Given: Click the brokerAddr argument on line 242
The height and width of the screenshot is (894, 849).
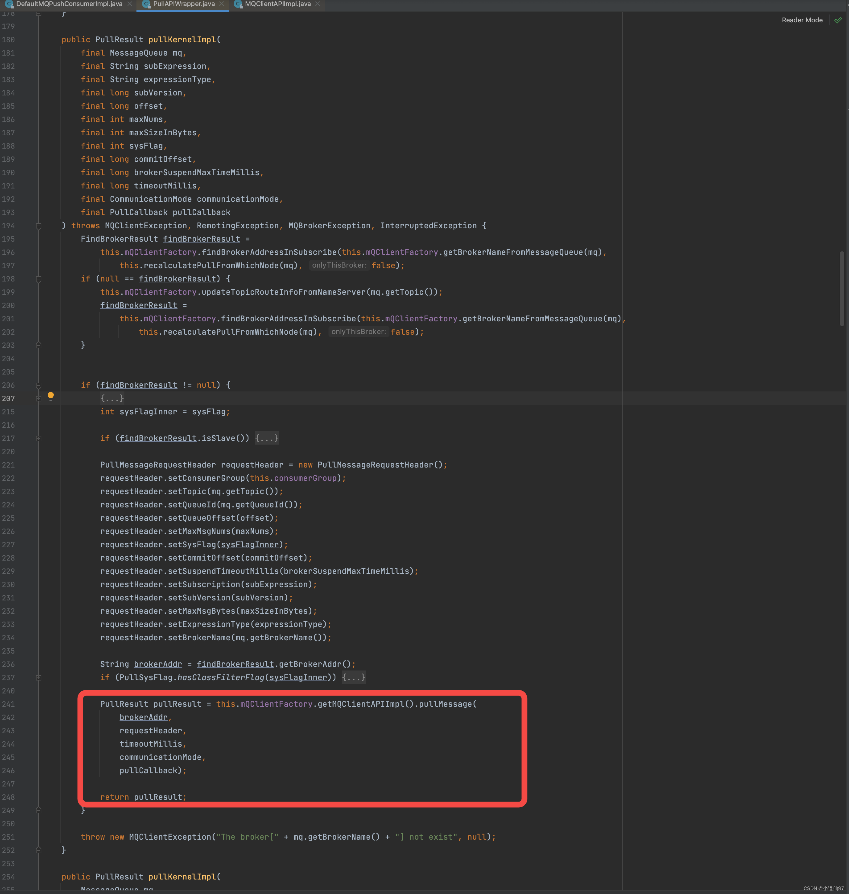Looking at the screenshot, I should point(143,717).
